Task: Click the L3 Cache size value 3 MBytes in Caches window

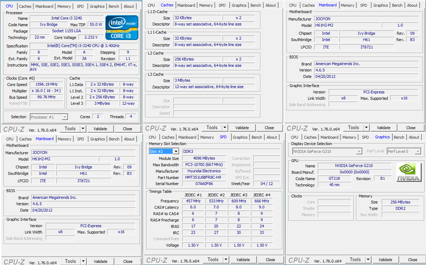Action: pyautogui.click(x=197, y=80)
